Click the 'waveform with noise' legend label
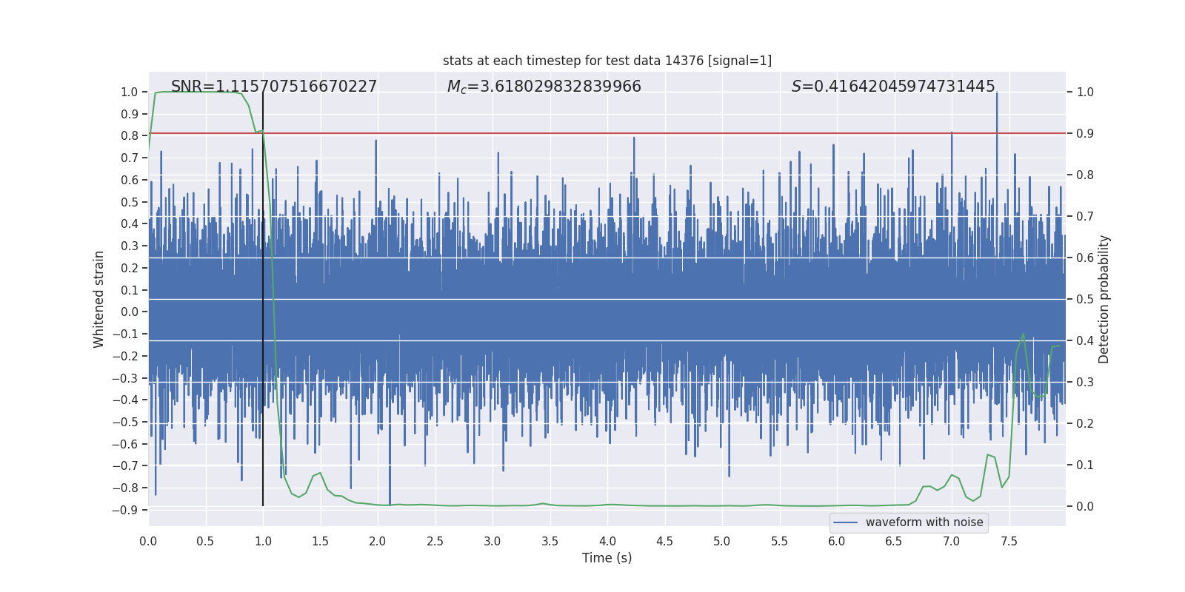Screen dimensions: 1185x592 [924, 522]
